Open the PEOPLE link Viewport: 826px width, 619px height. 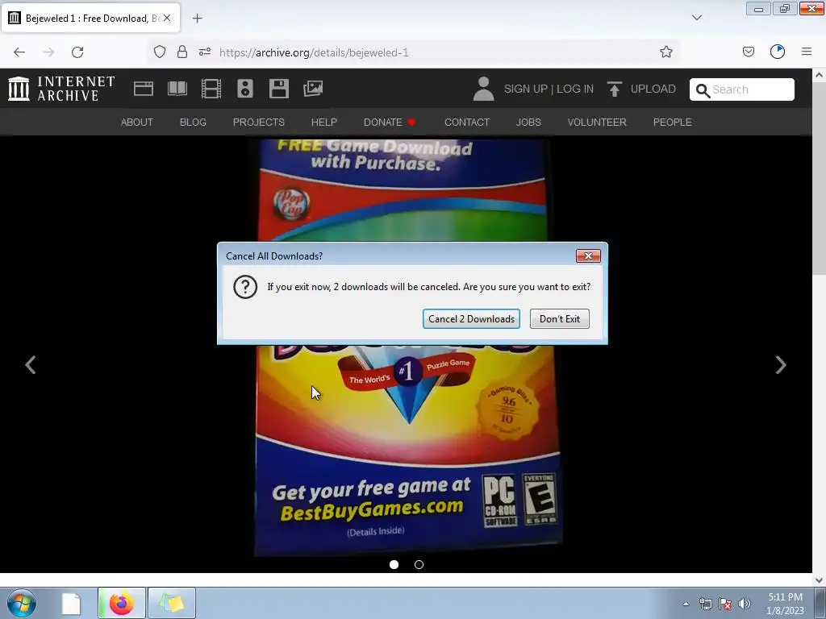pyautogui.click(x=672, y=123)
